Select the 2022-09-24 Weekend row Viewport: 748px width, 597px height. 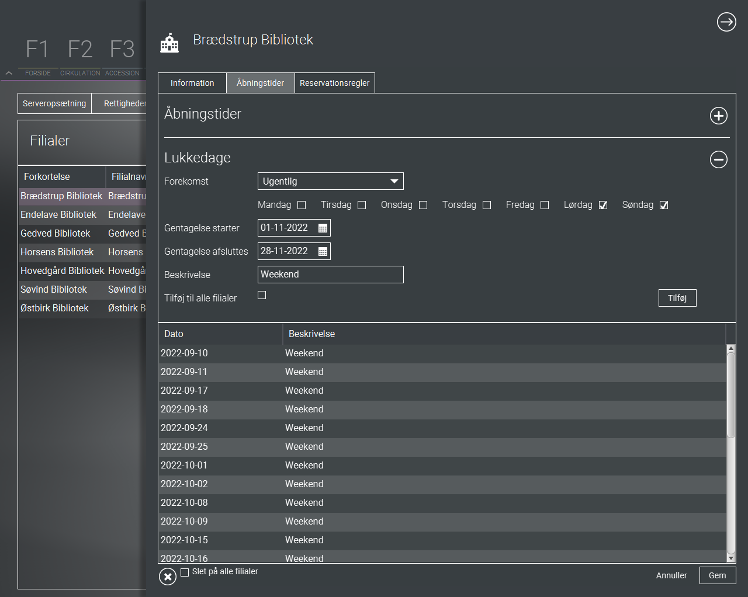pos(442,428)
